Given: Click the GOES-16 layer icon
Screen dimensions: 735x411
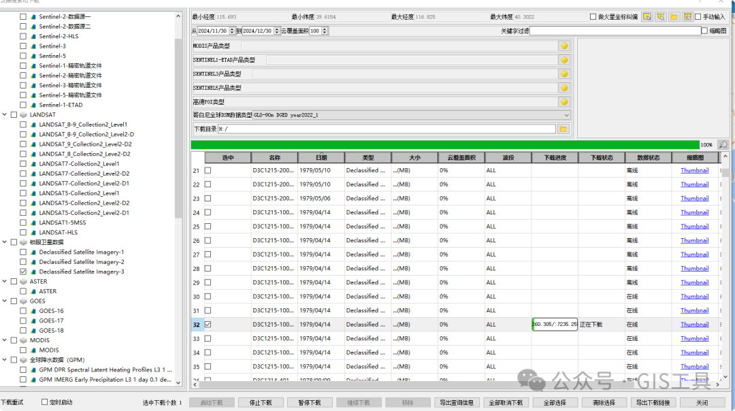Looking at the screenshot, I should [x=33, y=311].
